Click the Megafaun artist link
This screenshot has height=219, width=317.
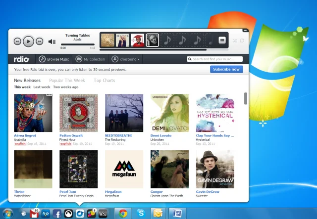(113, 192)
